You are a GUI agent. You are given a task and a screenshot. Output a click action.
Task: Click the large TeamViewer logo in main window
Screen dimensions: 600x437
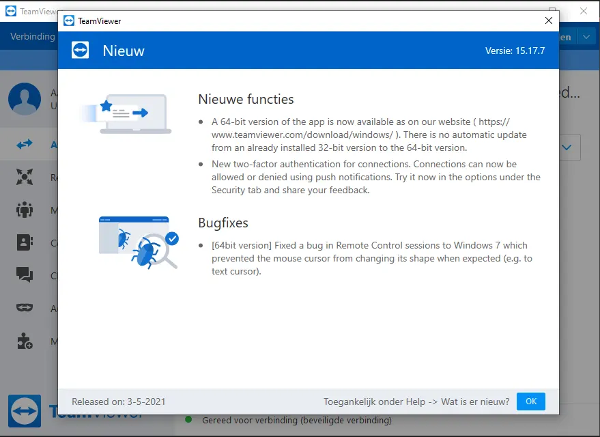pos(25,411)
